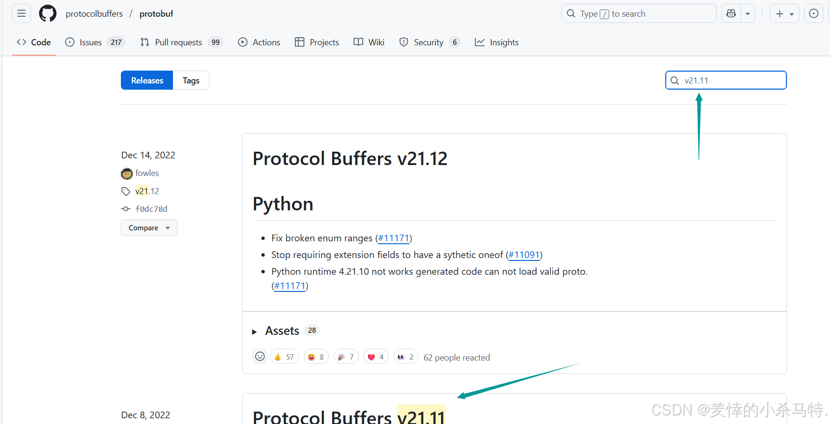Toggle the laugh reaction with 8

click(316, 357)
